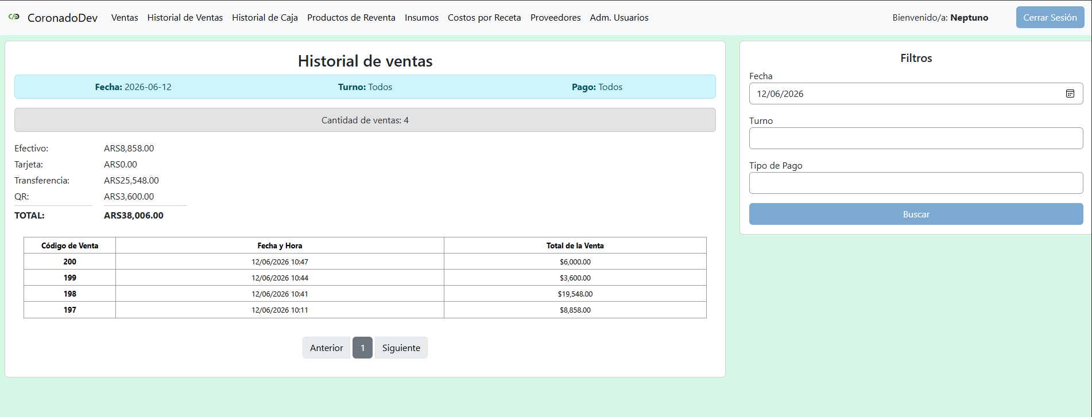Go to Proveedores page
Image resolution: width=1092 pixels, height=417 pixels.
(555, 18)
